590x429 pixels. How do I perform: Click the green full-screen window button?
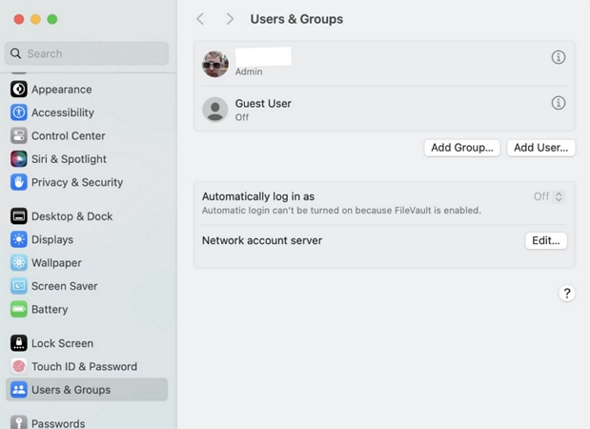pos(52,19)
